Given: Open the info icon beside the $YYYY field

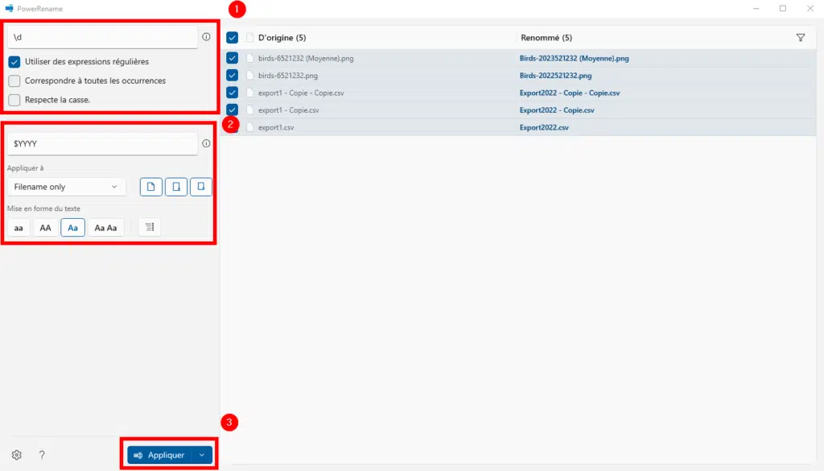Looking at the screenshot, I should [x=206, y=143].
